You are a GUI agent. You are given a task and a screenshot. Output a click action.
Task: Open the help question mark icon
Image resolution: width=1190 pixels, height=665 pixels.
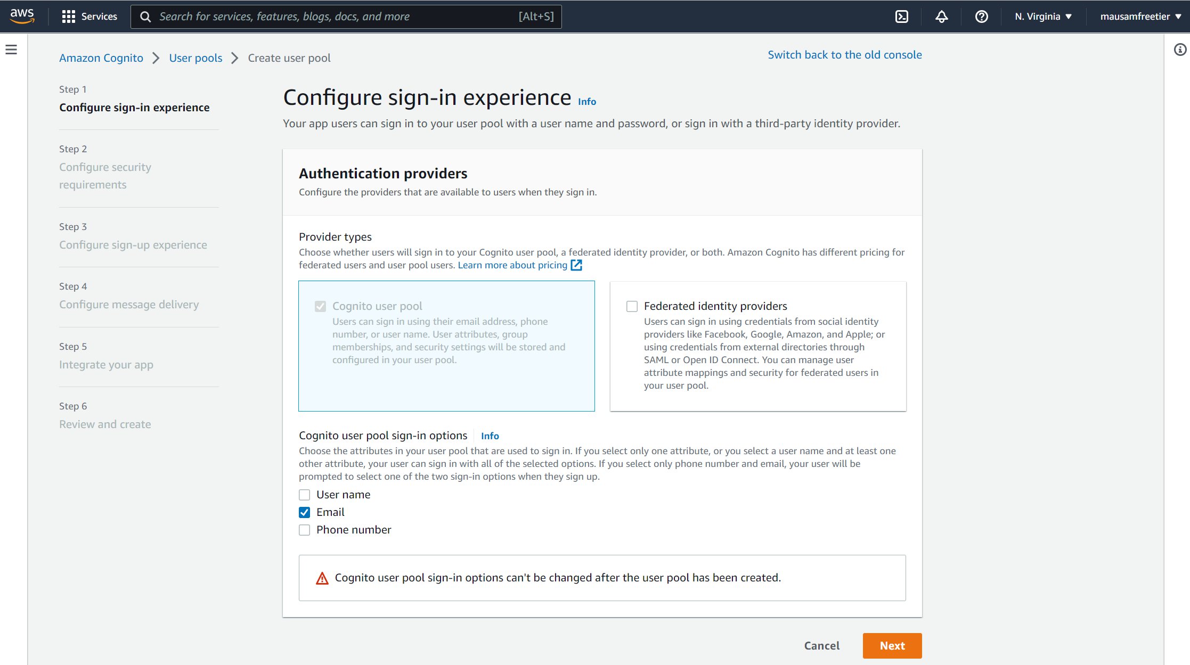coord(981,17)
